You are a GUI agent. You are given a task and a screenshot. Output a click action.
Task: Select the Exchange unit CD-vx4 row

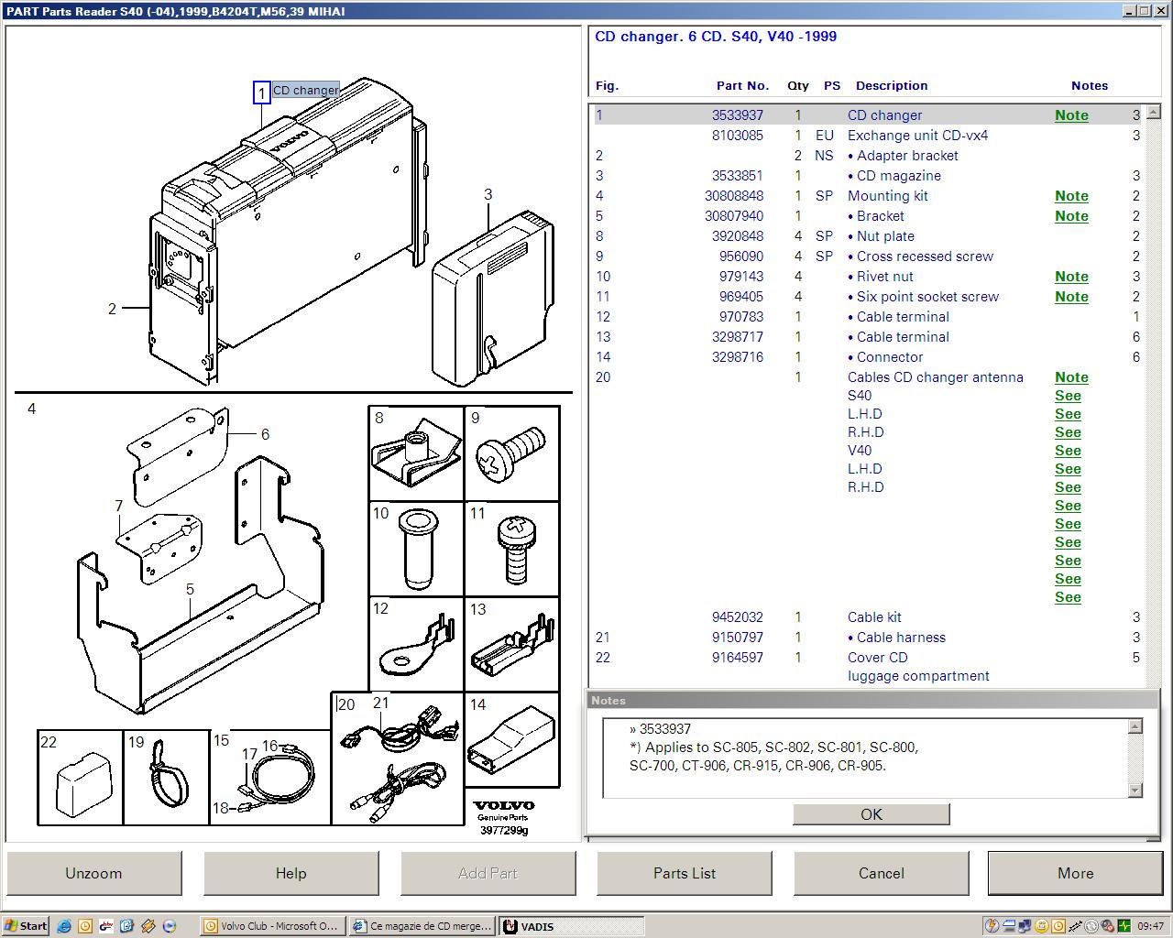(x=867, y=136)
